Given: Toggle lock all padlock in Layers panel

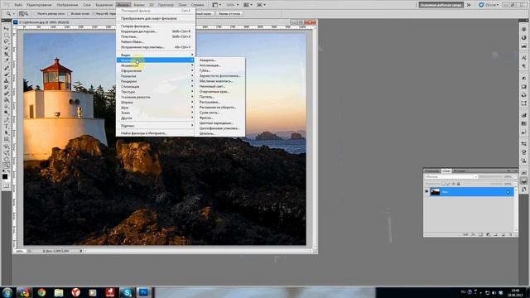Looking at the screenshot, I should [x=458, y=184].
